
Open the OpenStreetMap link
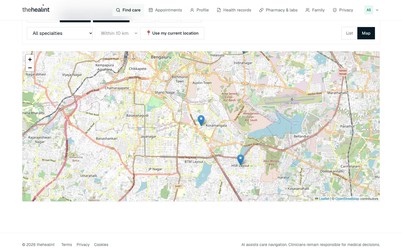[347, 199]
